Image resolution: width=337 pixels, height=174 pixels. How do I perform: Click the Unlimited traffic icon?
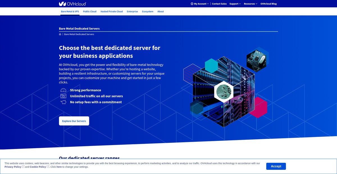pos(63,96)
